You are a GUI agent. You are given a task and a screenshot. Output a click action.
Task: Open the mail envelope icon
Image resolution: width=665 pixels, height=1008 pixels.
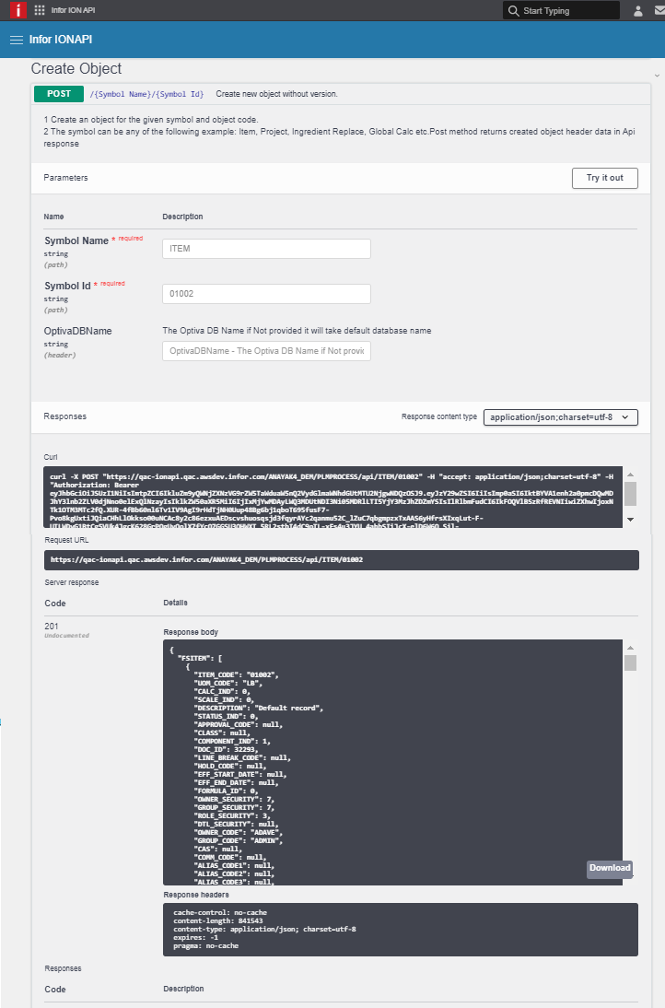pyautogui.click(x=659, y=11)
